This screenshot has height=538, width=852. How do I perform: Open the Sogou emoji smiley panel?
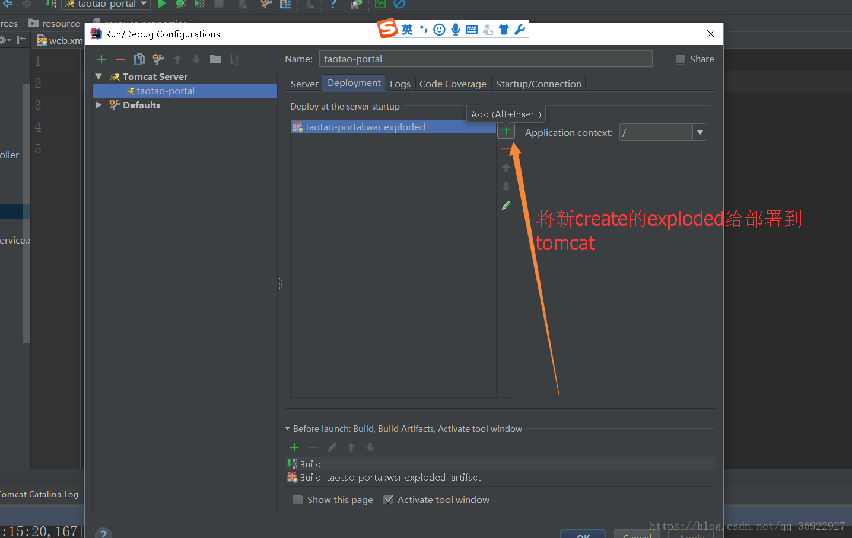pyautogui.click(x=439, y=30)
